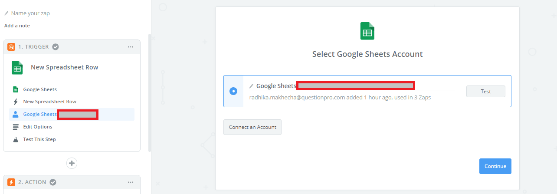Image resolution: width=557 pixels, height=194 pixels.
Task: Open the action step three-dots menu
Action: (131, 182)
